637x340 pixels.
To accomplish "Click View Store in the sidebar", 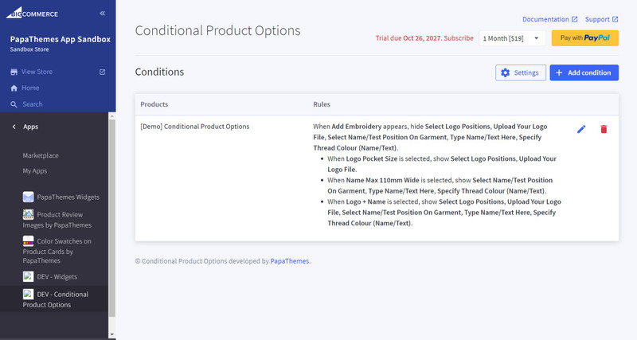I will (39, 72).
